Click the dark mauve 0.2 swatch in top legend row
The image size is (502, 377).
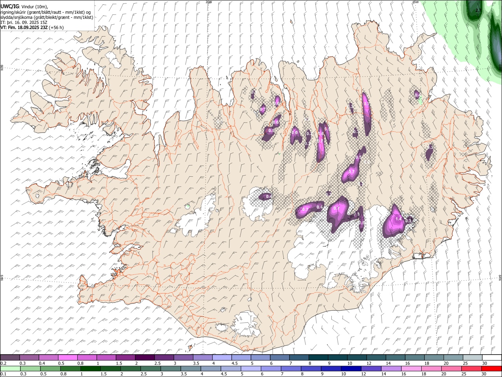click(x=10, y=357)
